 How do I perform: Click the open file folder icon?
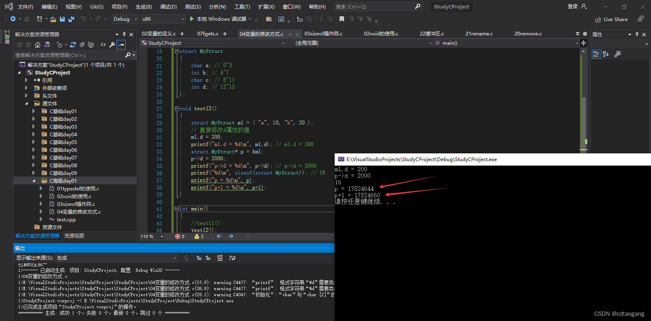(53, 19)
